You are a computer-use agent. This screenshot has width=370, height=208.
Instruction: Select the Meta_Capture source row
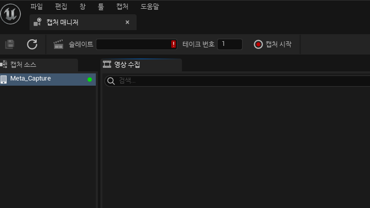click(x=48, y=80)
